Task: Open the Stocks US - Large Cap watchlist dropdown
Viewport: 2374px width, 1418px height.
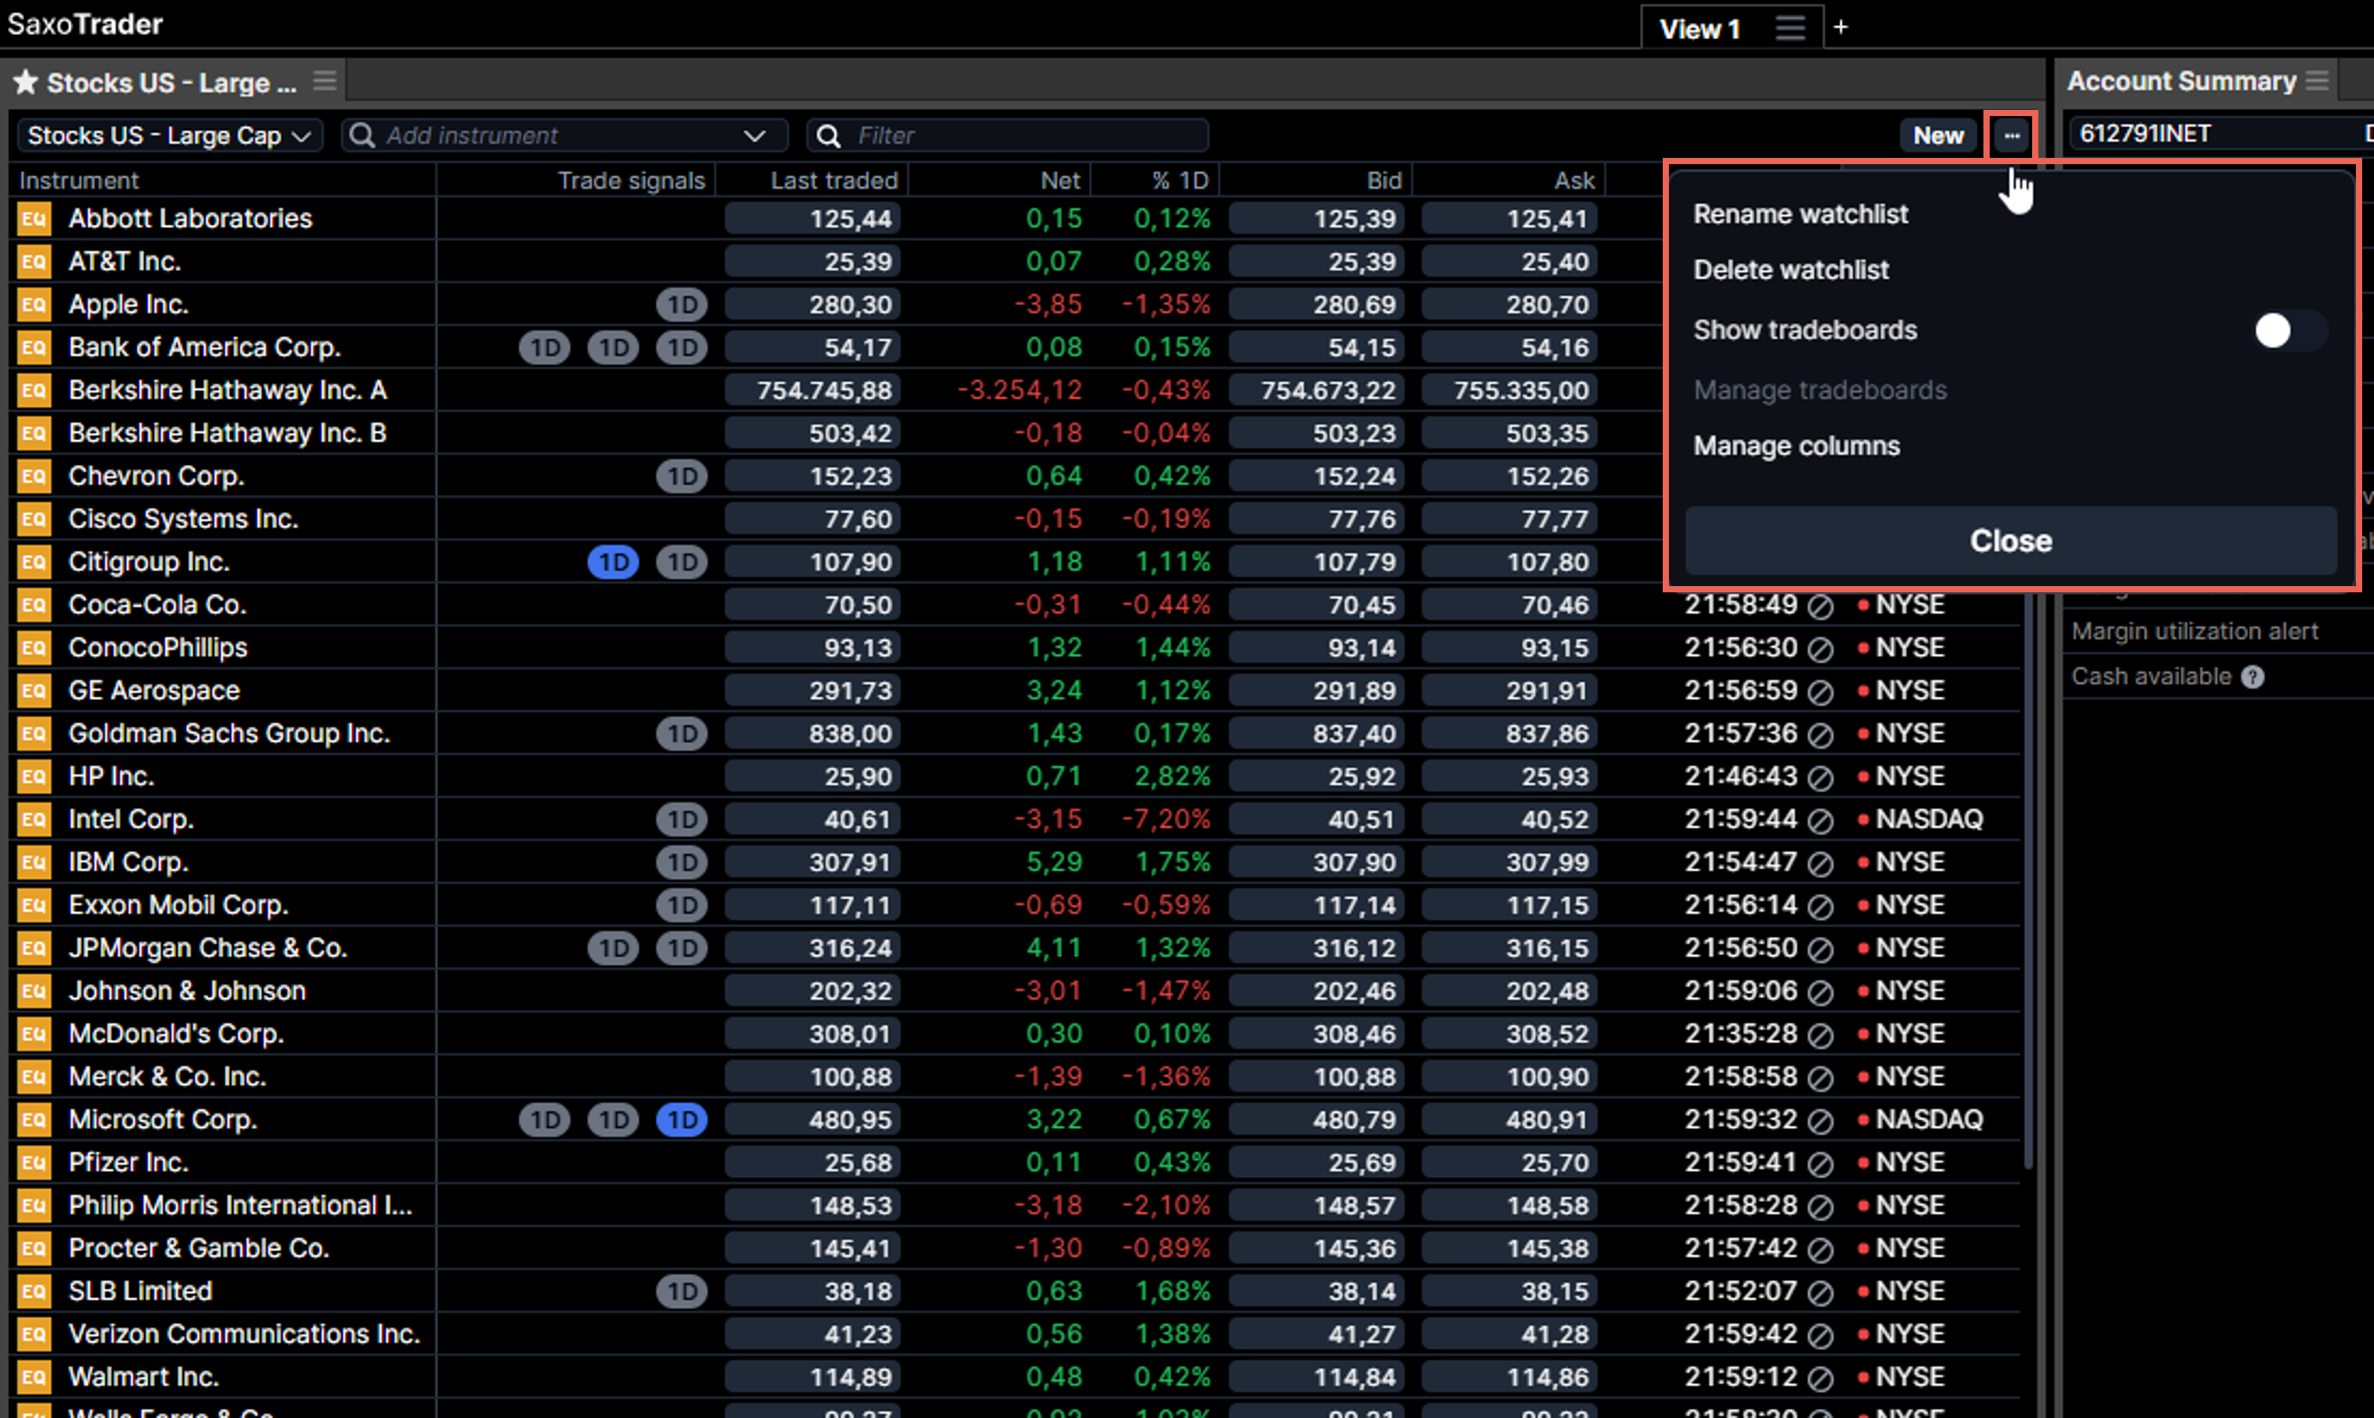Action: (168, 135)
